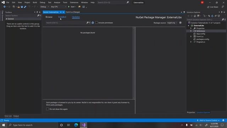This screenshot has width=227, height=128.
Task: Click the Navigate Backward toolbar icon
Action: [5, 7]
